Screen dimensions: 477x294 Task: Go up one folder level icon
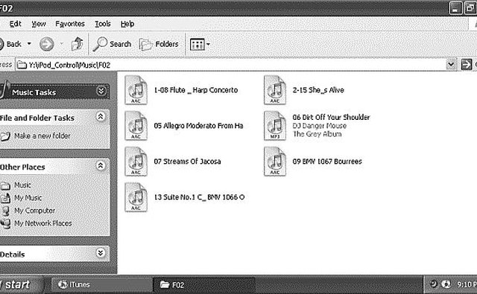pyautogui.click(x=78, y=44)
